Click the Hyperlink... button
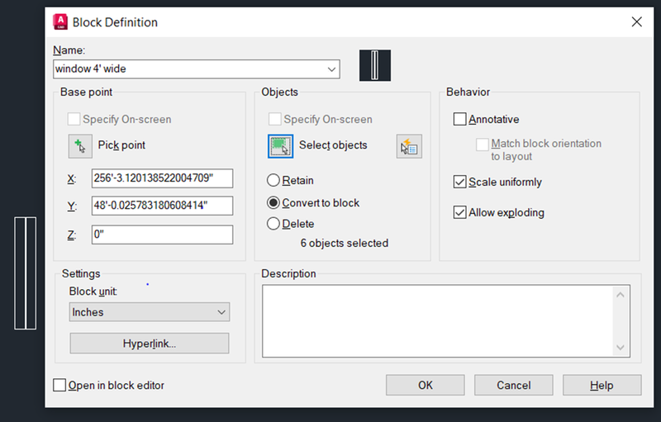This screenshot has height=422, width=661. click(150, 344)
